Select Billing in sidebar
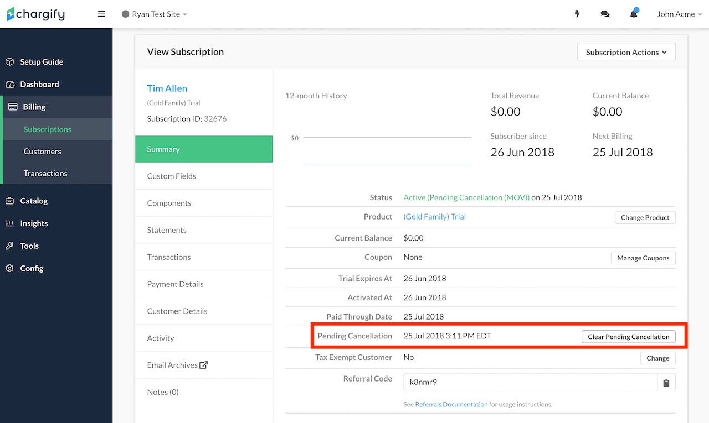709x423 pixels. tap(57, 107)
